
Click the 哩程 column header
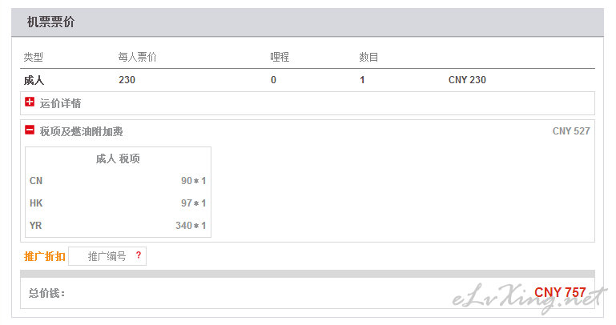pyautogui.click(x=280, y=58)
